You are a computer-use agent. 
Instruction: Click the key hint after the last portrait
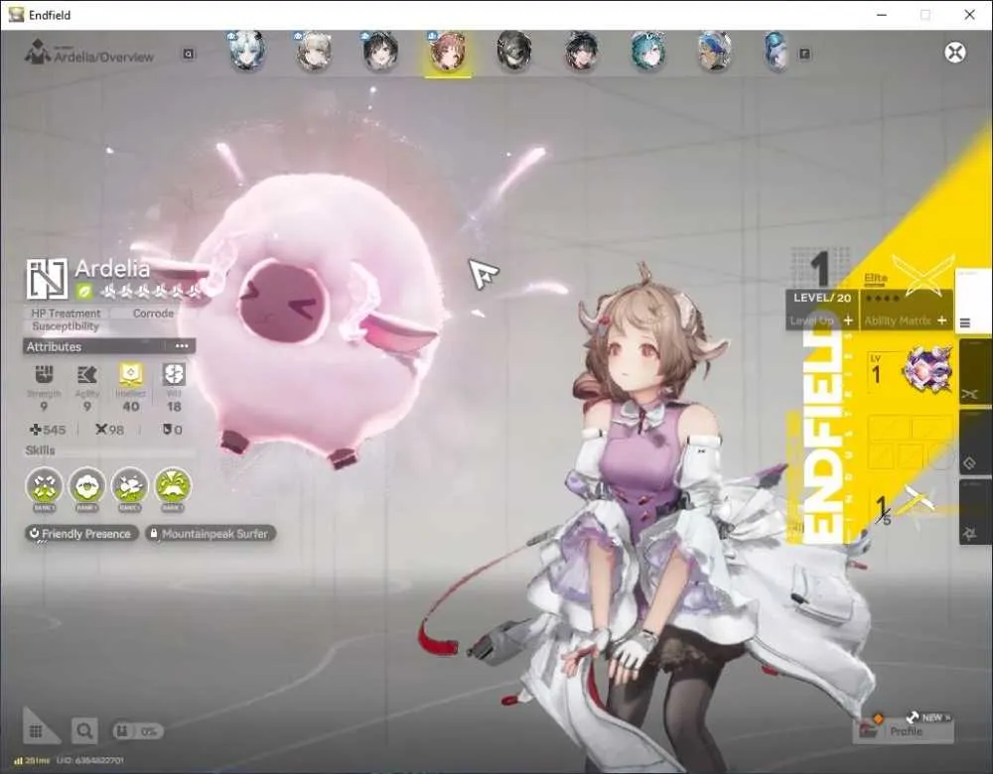804,54
